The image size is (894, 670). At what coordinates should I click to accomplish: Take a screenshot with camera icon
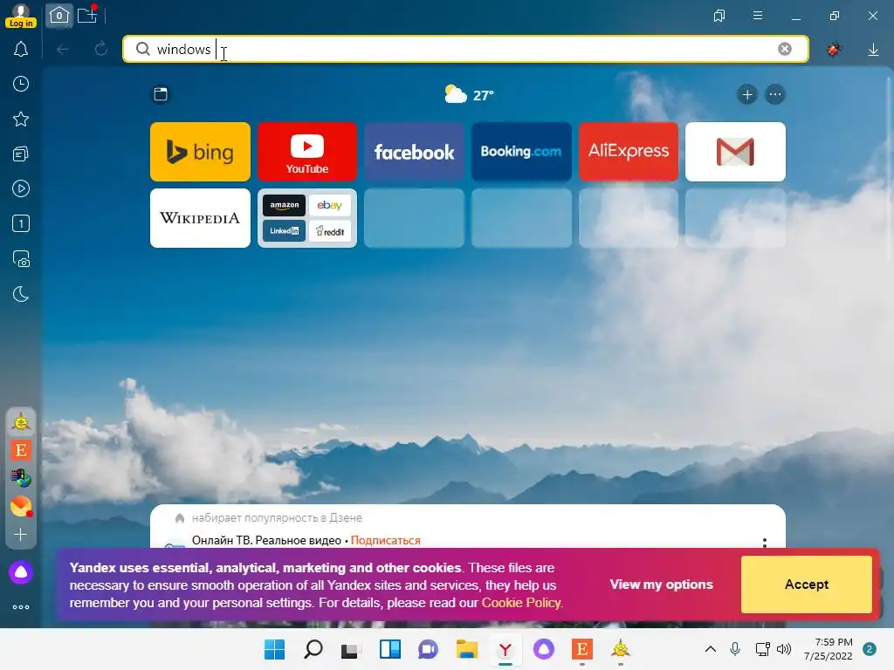(21, 259)
